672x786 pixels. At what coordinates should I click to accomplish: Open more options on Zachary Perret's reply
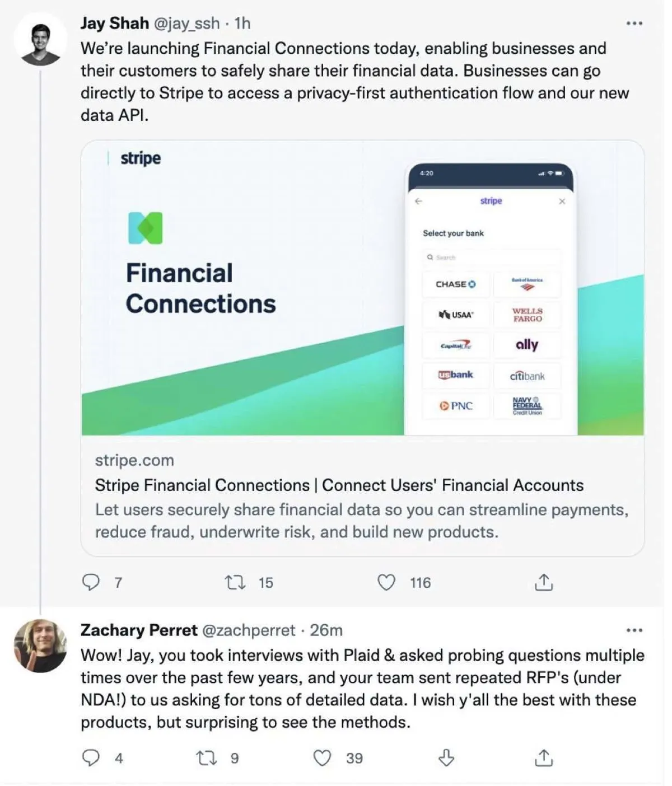tap(634, 630)
